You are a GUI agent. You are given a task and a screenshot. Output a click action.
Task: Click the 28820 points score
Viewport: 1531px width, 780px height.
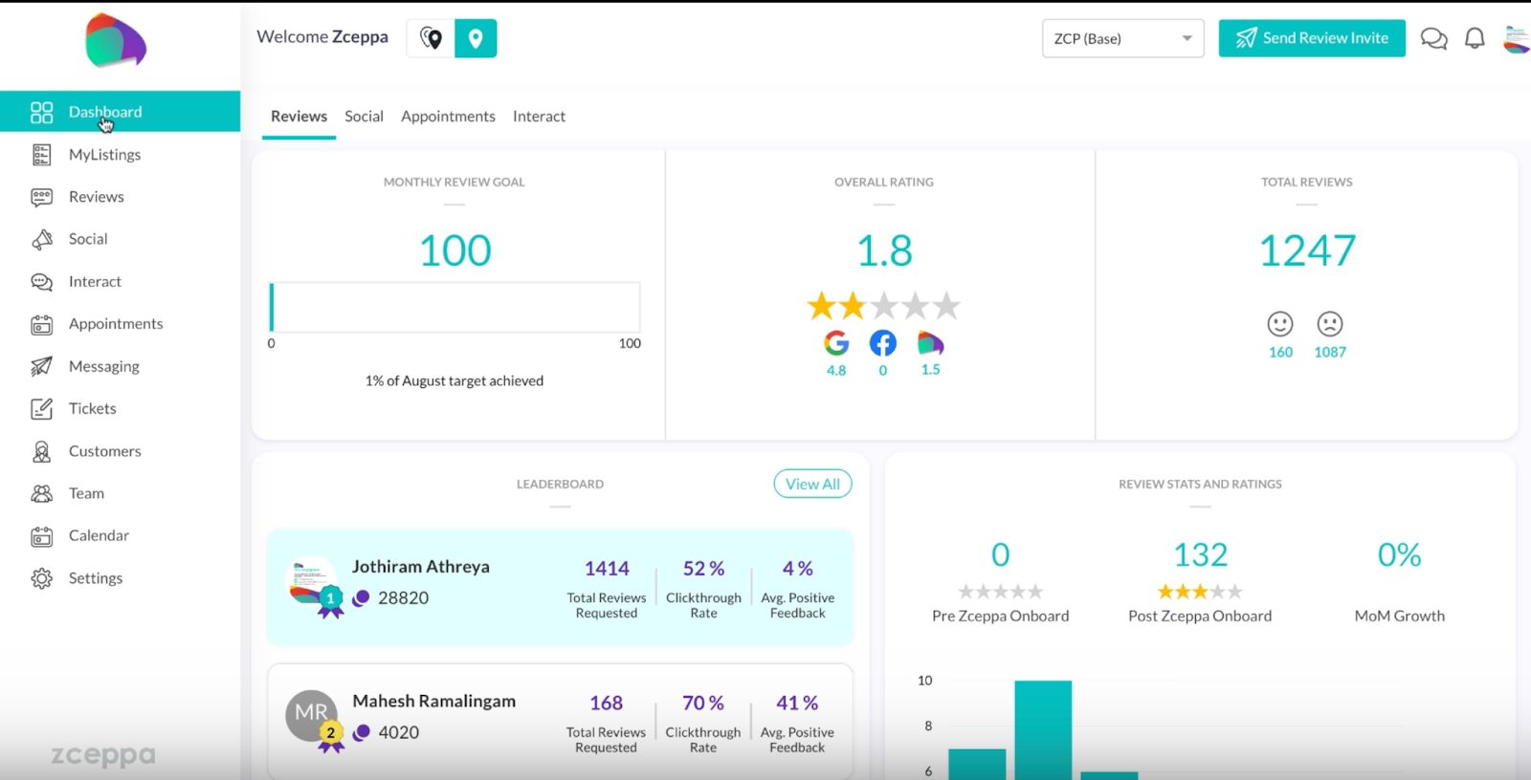point(404,598)
